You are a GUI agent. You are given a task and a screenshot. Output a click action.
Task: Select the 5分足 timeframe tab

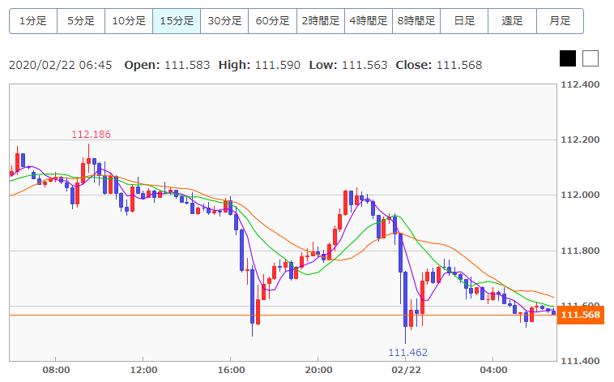(x=81, y=21)
